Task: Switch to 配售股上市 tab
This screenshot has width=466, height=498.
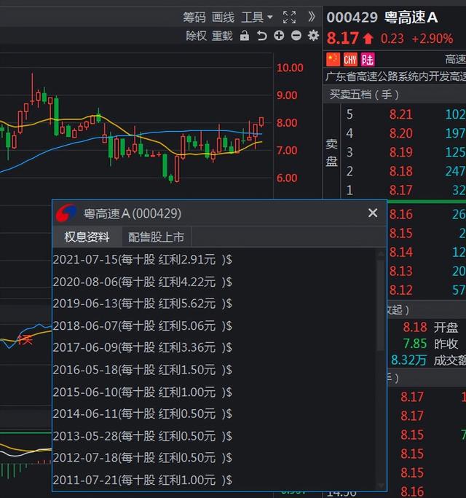Action: point(156,237)
